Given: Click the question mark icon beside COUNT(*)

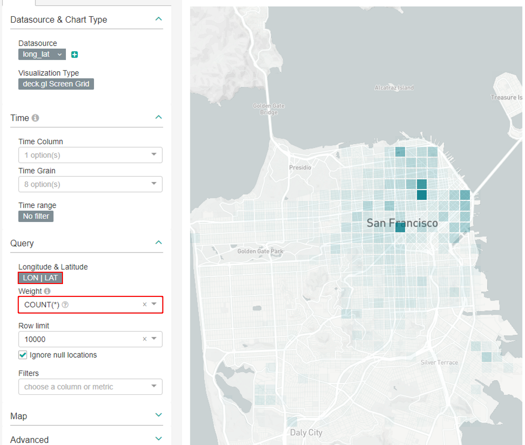Looking at the screenshot, I should (x=65, y=305).
